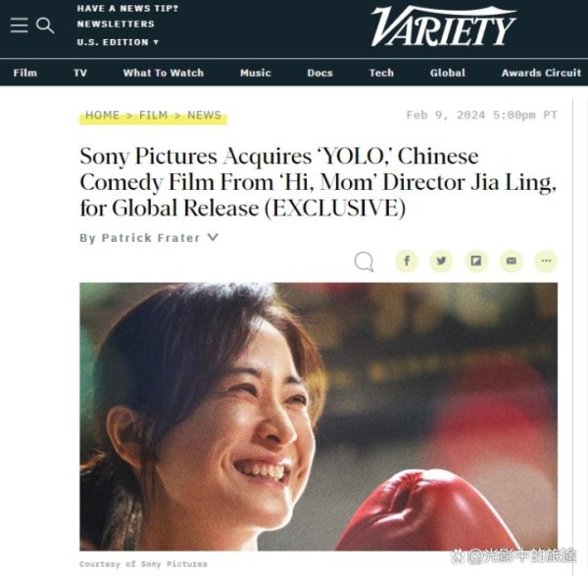Share article by email icon

coord(512,261)
